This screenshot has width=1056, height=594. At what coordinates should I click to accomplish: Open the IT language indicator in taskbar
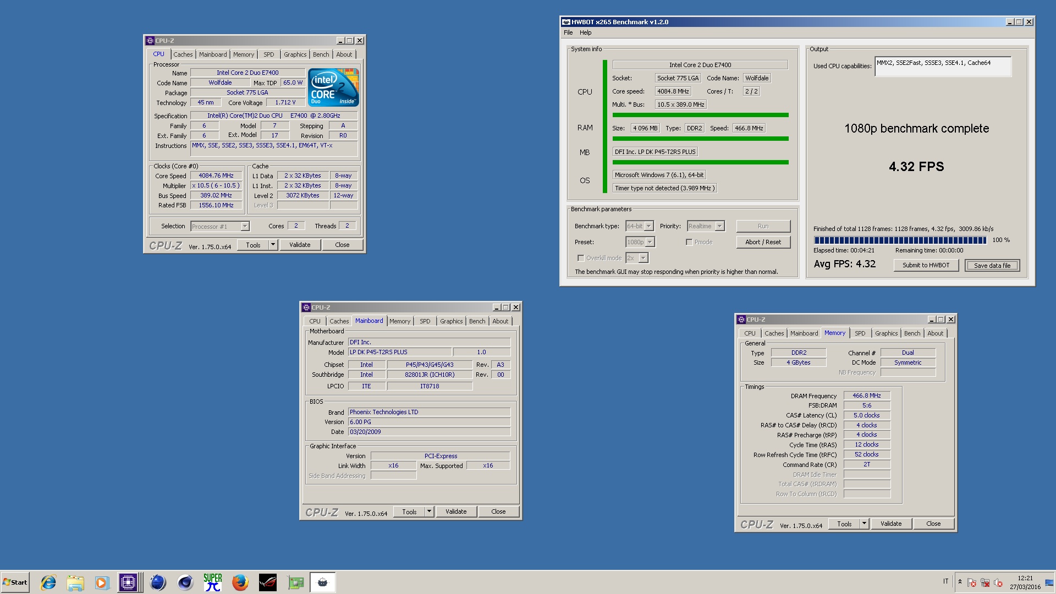pyautogui.click(x=946, y=581)
